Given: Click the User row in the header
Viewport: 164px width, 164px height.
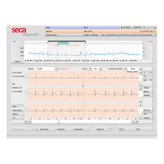Looking at the screenshot, I should tap(82, 27).
